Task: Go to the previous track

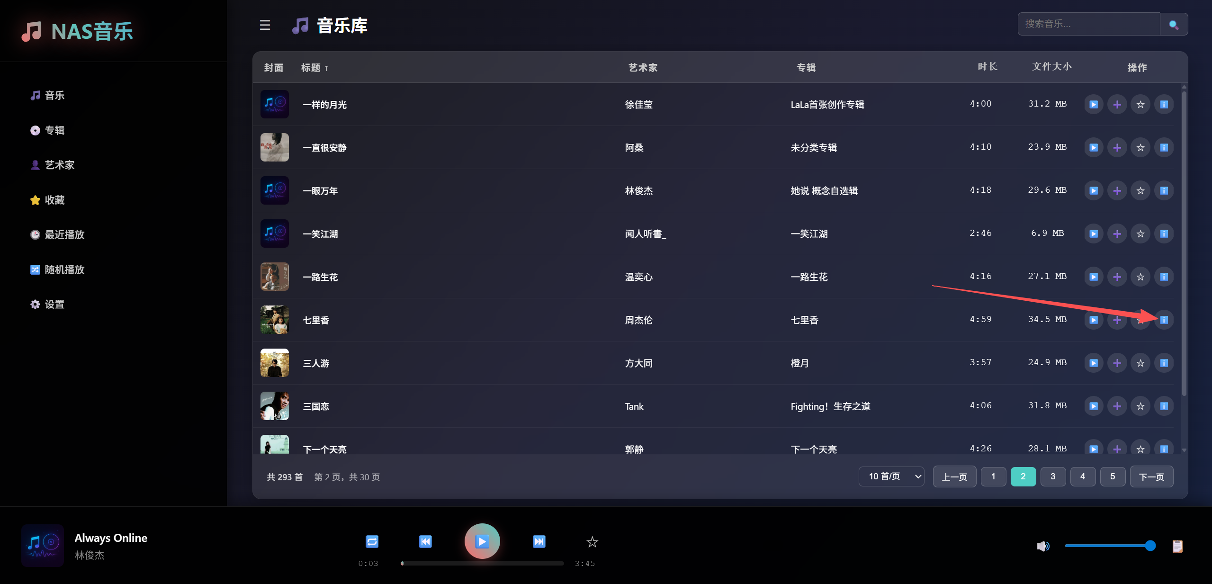Action: [x=425, y=541]
